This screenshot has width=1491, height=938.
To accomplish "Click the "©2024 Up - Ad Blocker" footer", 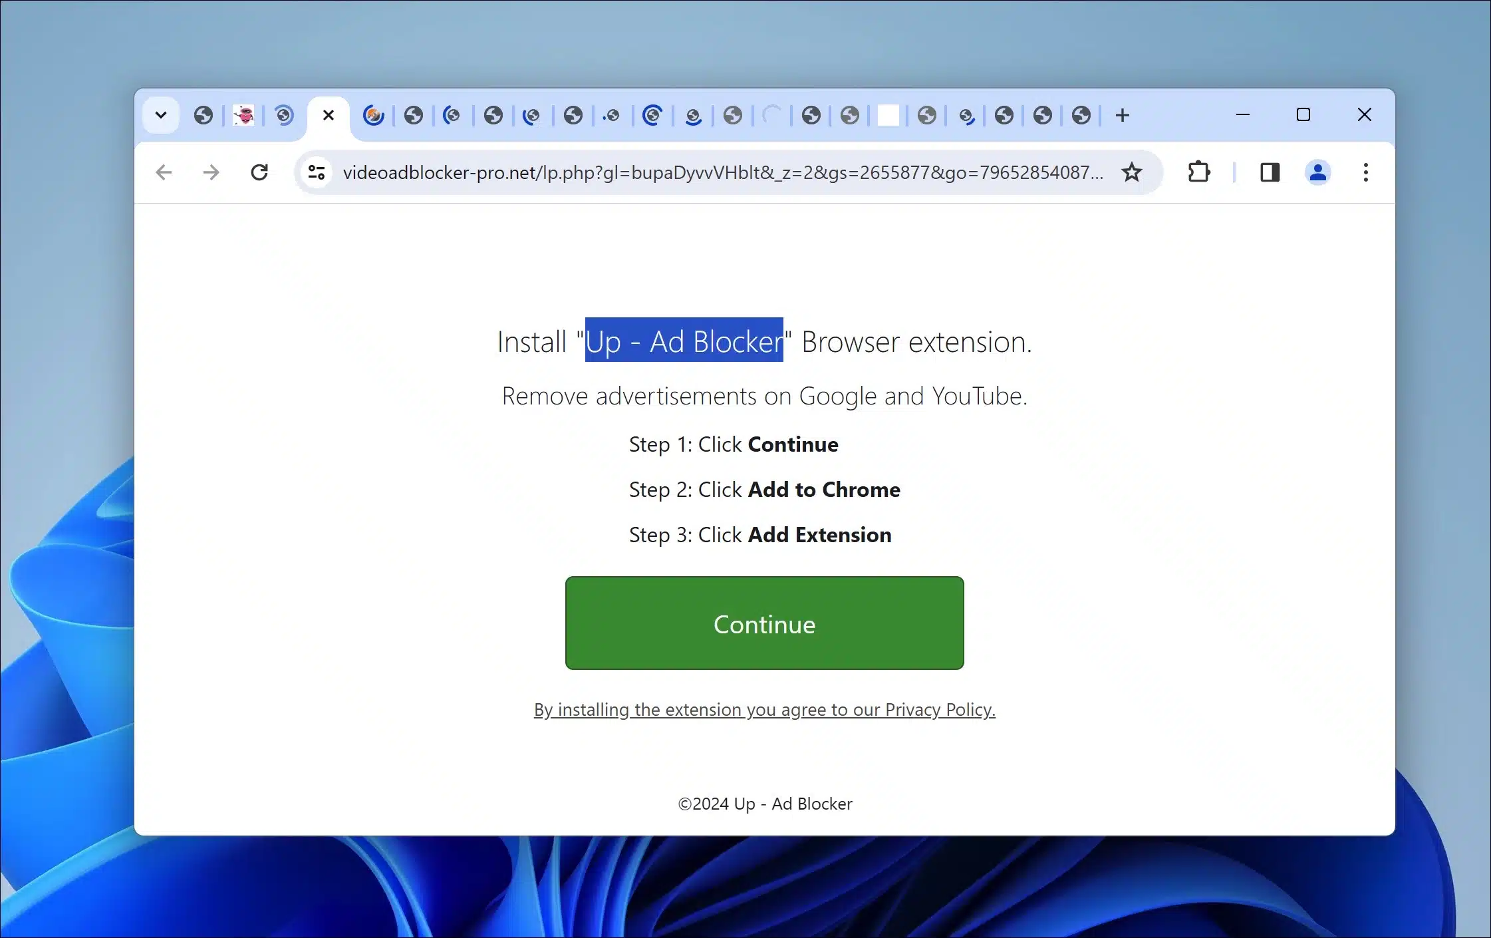I will tap(765, 804).
